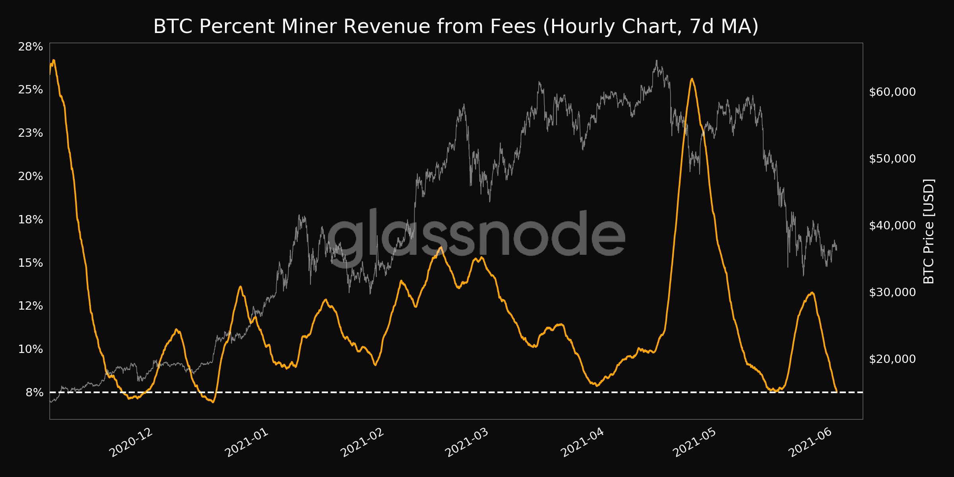Click the 18% y-axis label

(30, 219)
